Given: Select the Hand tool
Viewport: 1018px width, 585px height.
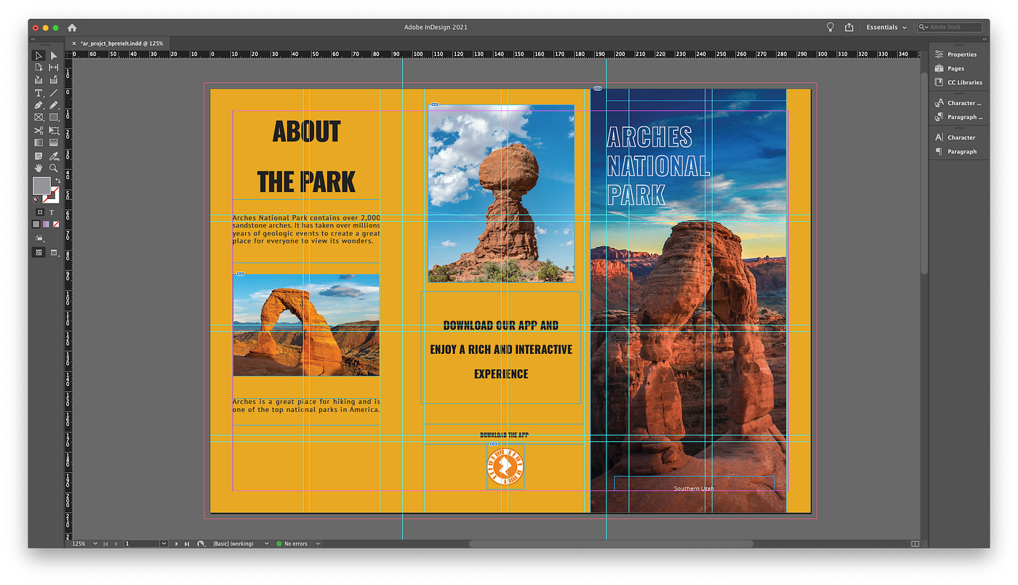Looking at the screenshot, I should [x=39, y=168].
